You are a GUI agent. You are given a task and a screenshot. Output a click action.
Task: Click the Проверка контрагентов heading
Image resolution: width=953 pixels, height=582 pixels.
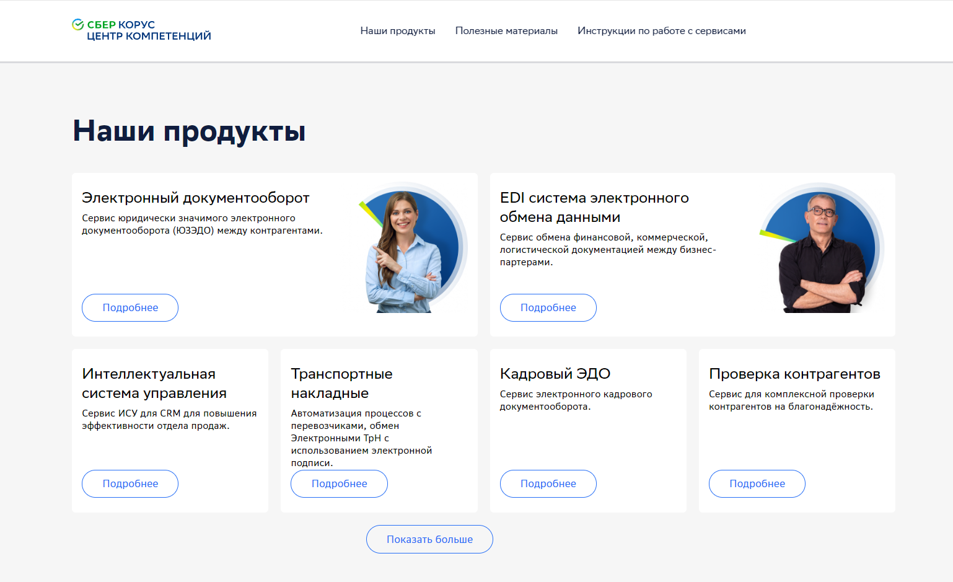pos(795,374)
